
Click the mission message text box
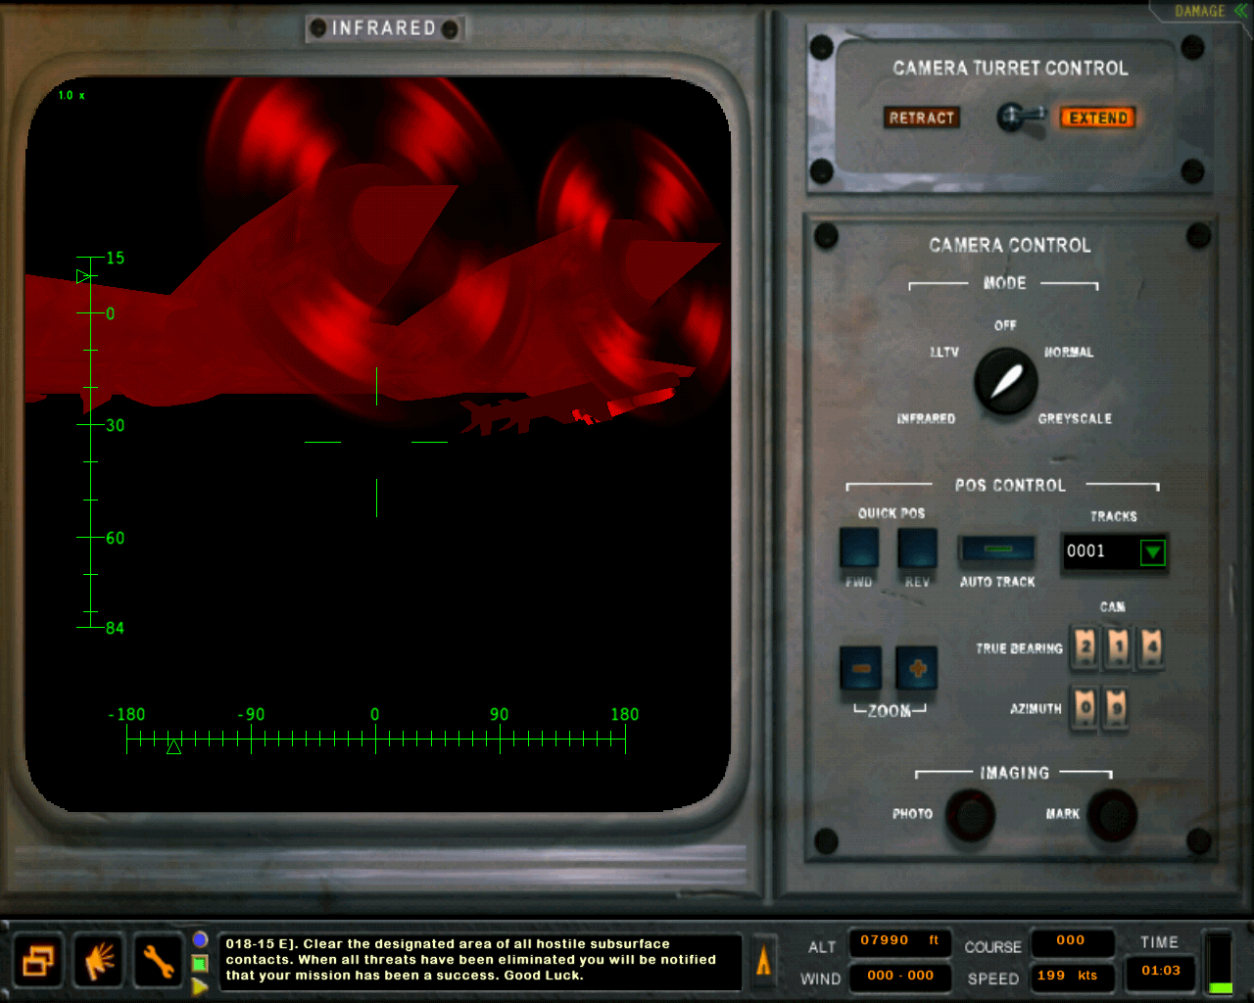(479, 961)
